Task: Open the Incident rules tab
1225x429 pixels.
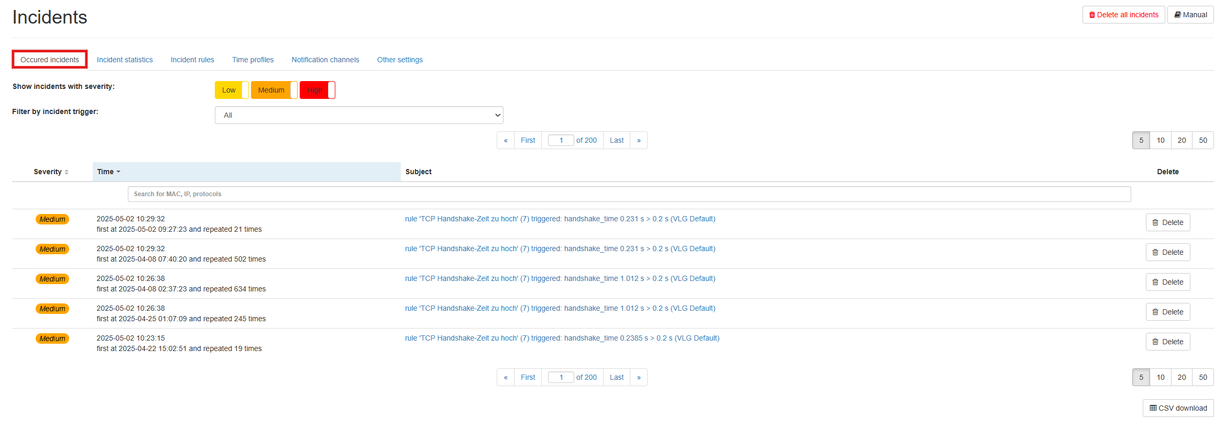Action: [192, 60]
